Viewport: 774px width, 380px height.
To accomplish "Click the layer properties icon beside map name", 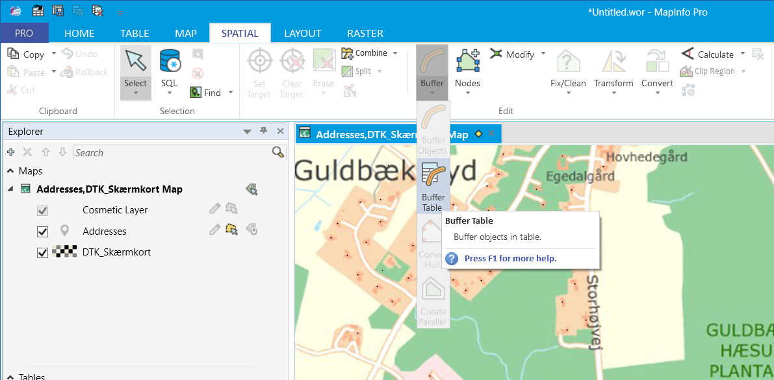I will pos(252,189).
